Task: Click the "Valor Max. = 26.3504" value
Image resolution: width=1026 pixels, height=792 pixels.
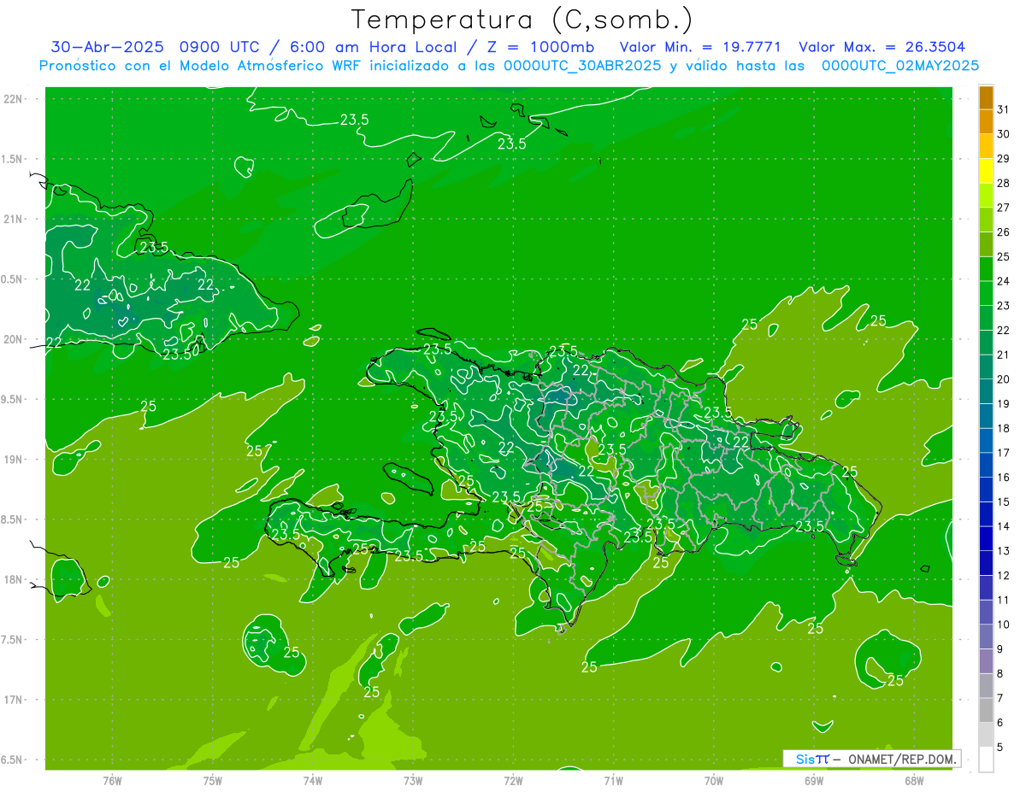Action: coord(882,47)
